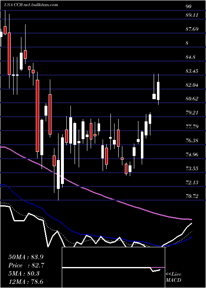Select the 76.38 price axis label
The height and width of the screenshot is (288, 206).
pos(192,141)
